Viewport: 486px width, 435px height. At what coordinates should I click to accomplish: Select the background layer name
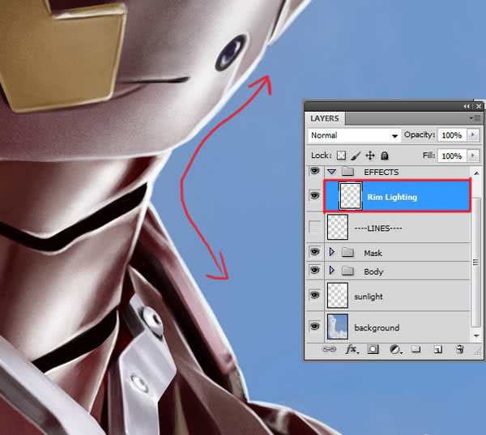377,328
